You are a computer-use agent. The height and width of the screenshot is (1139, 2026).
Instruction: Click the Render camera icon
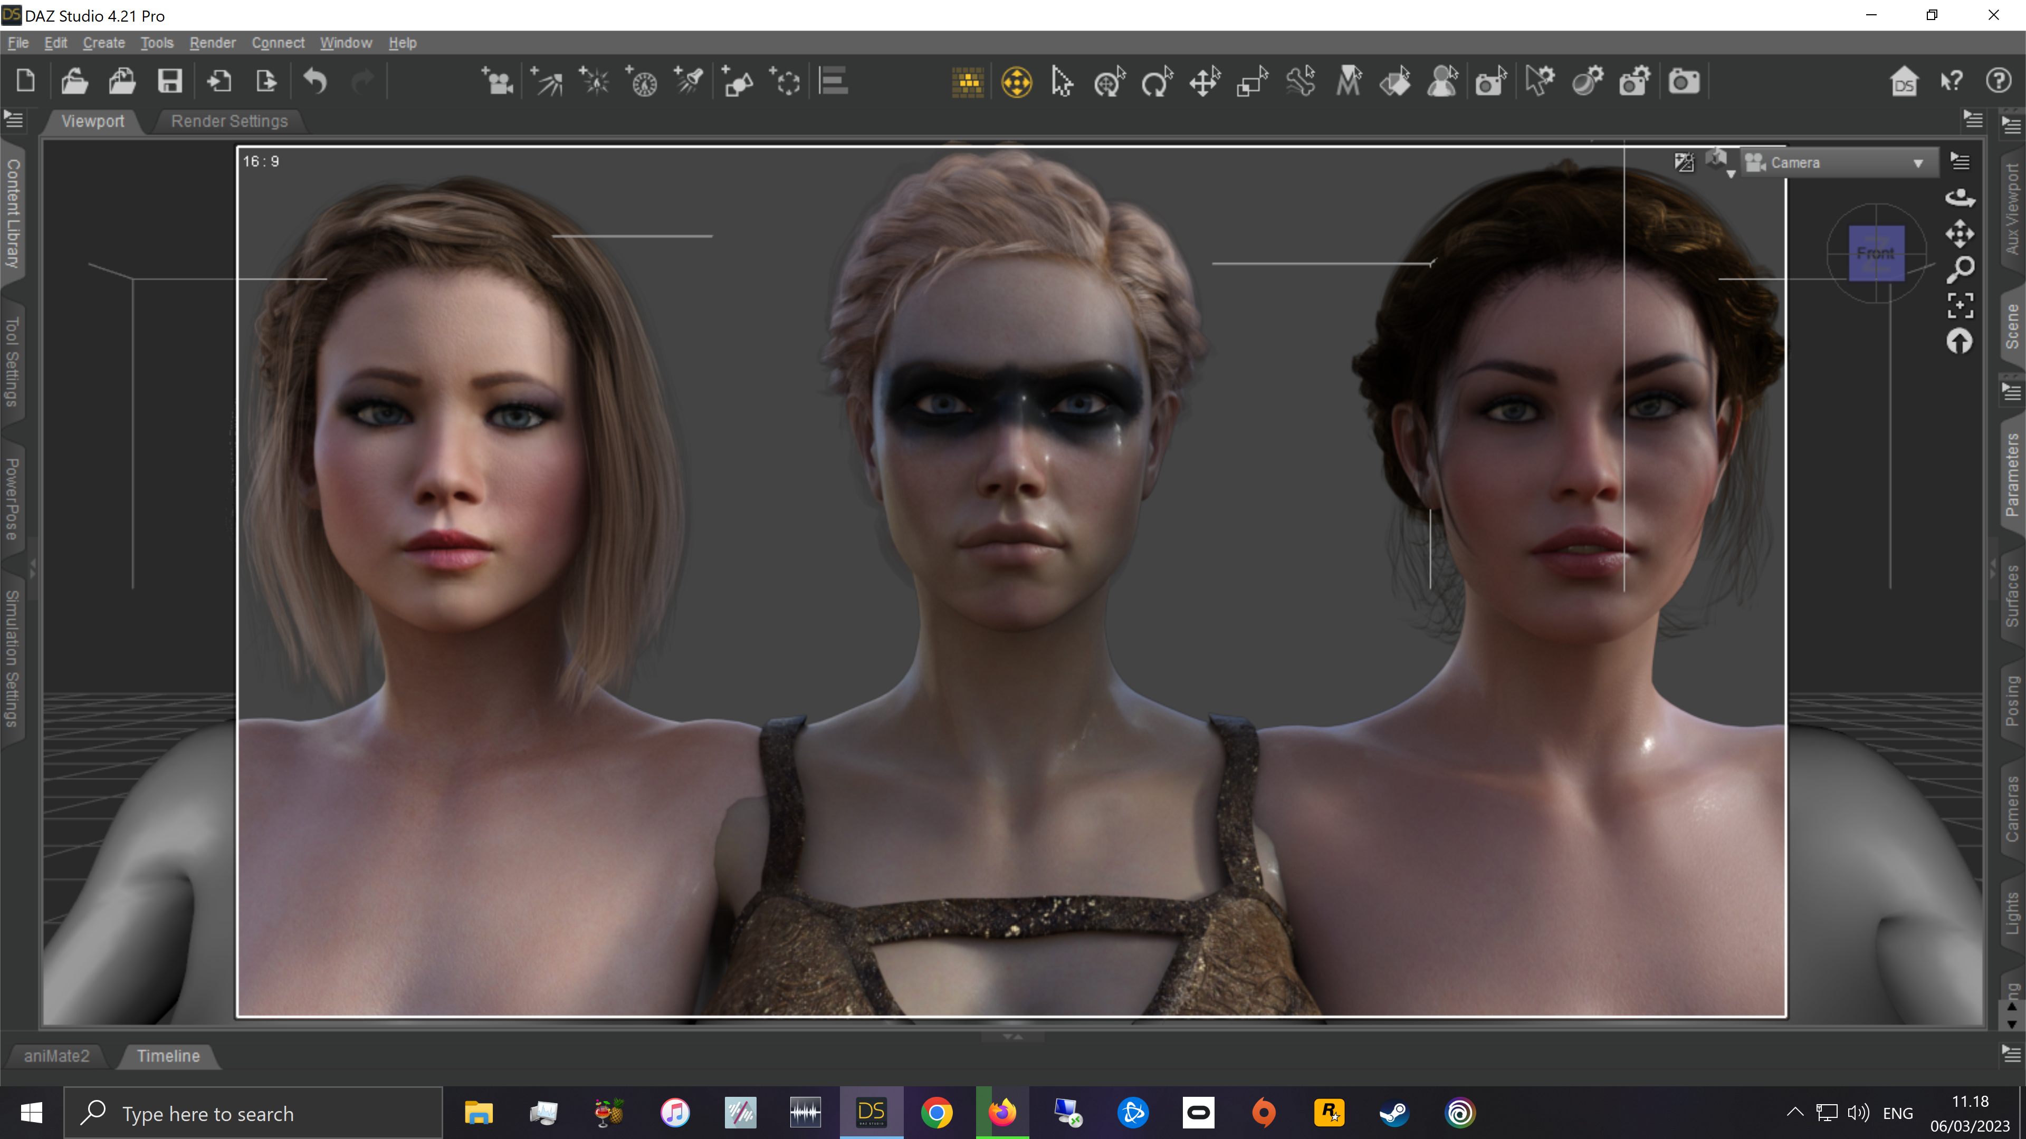click(x=1683, y=82)
